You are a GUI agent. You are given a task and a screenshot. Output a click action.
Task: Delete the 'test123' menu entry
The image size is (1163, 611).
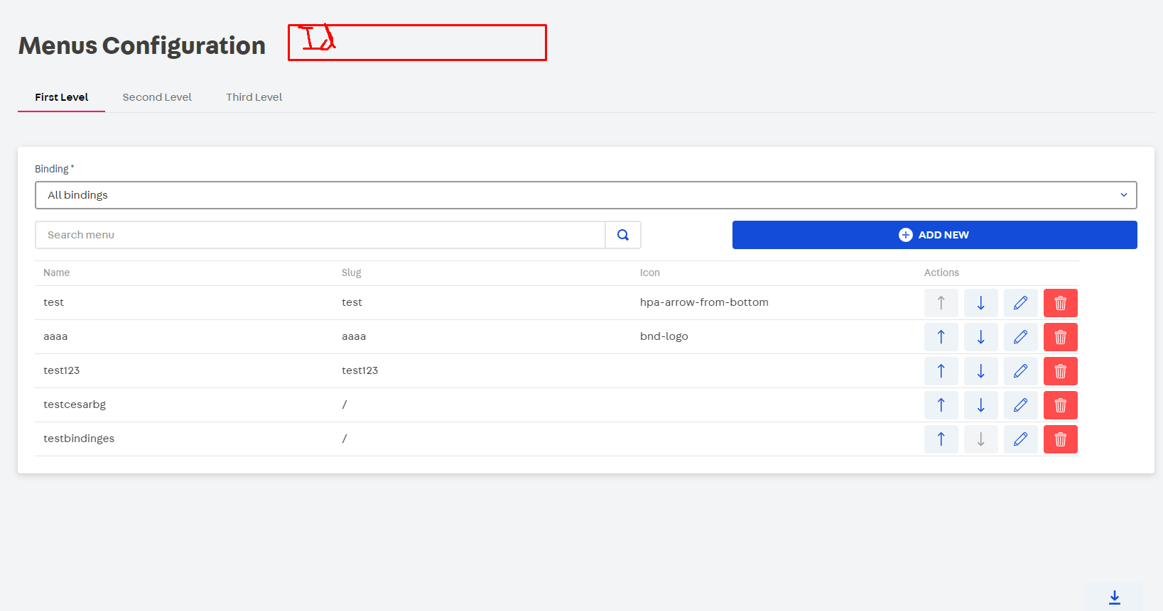coord(1061,371)
